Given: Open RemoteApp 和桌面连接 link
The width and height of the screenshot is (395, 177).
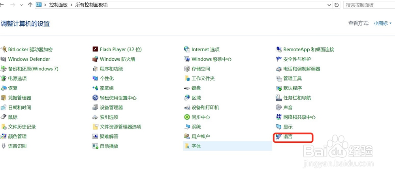Looking at the screenshot, I should click(308, 49).
